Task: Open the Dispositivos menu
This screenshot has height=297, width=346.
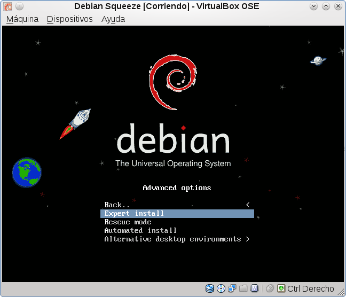Action: 70,19
